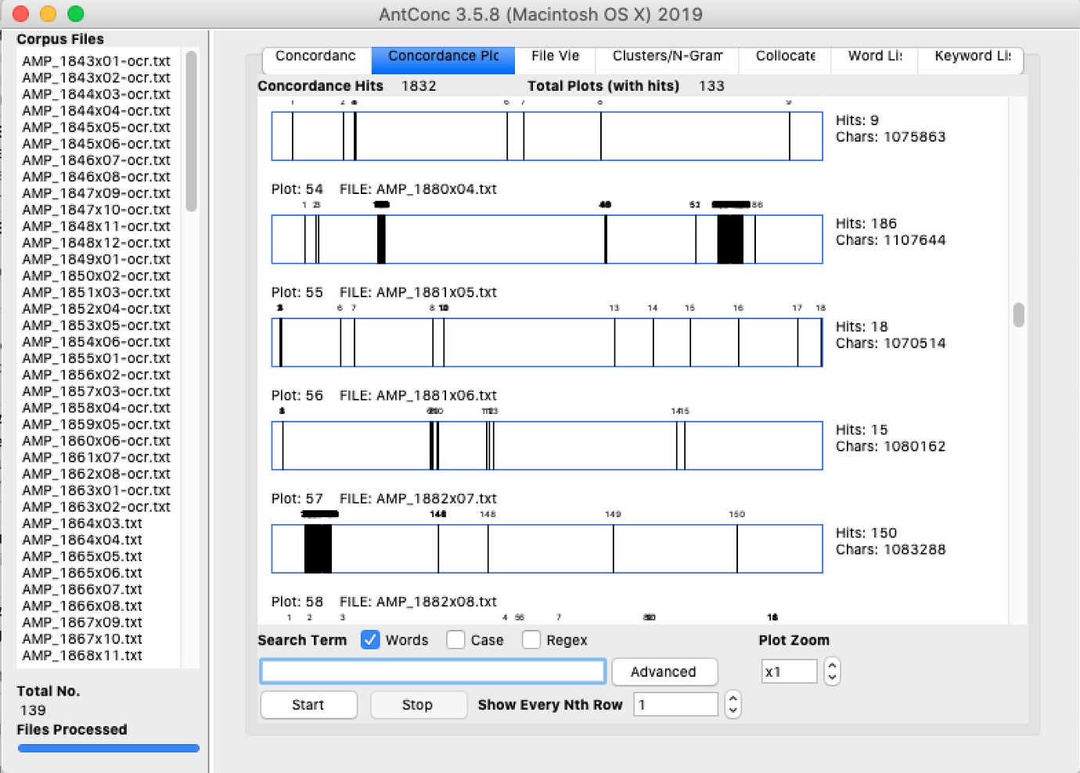The width and height of the screenshot is (1080, 773).
Task: Switch to the Concordance tab
Action: click(x=315, y=56)
